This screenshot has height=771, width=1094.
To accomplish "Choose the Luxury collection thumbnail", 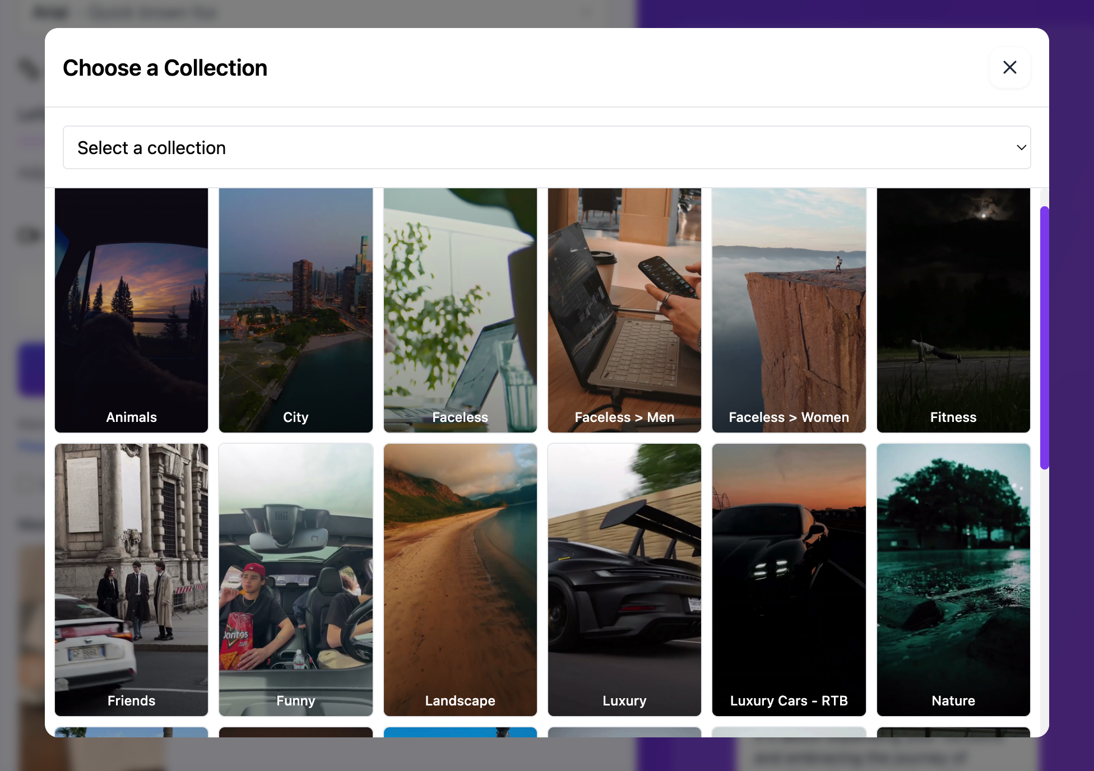I will pyautogui.click(x=624, y=579).
